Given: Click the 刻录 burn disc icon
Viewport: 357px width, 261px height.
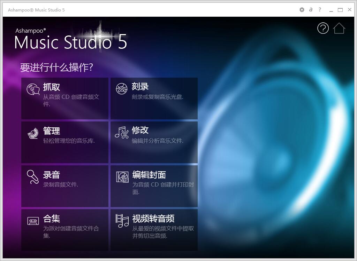Looking at the screenshot, I should point(122,88).
